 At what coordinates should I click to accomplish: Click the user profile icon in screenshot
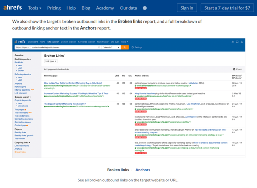tap(242, 42)
